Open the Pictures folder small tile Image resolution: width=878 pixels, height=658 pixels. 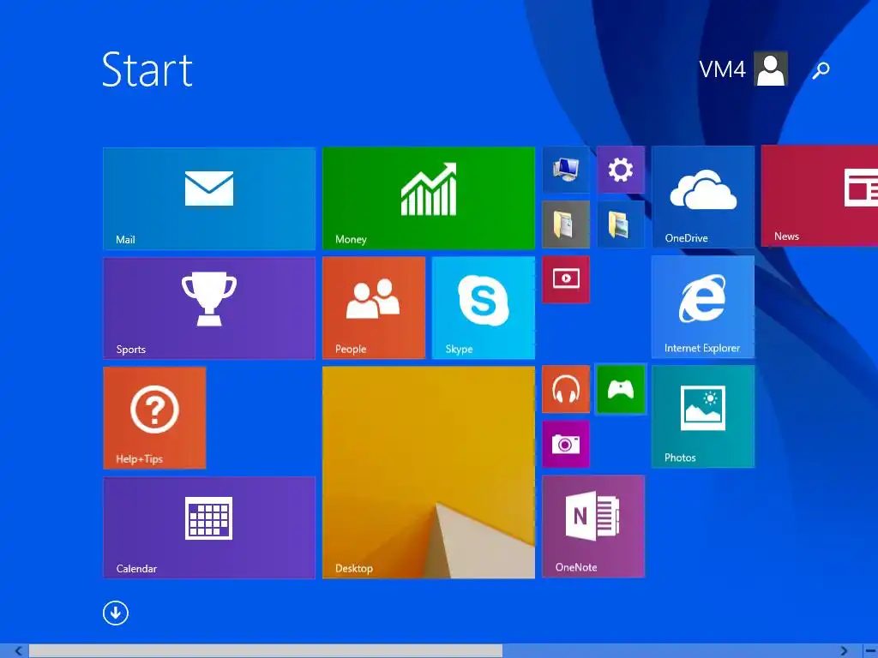click(x=621, y=224)
